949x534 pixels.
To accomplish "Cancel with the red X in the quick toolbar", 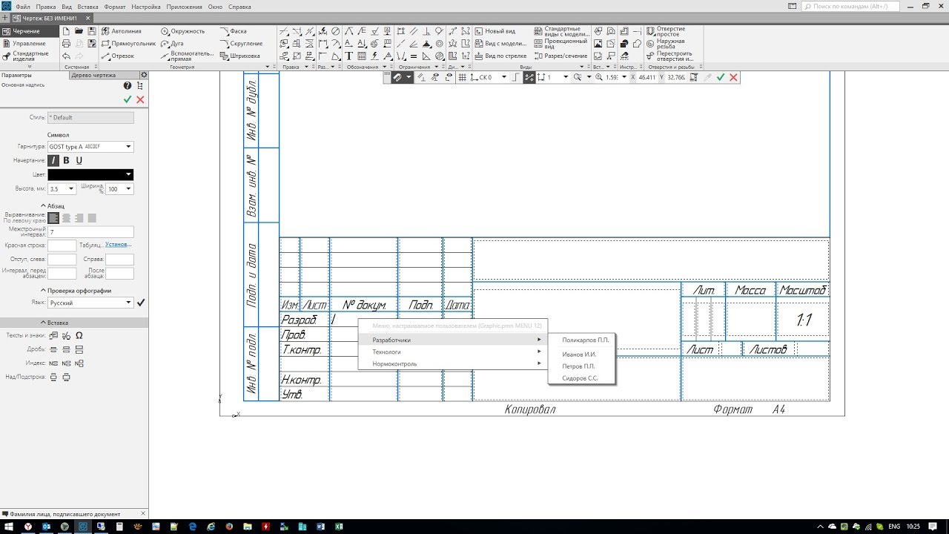I will 733,77.
